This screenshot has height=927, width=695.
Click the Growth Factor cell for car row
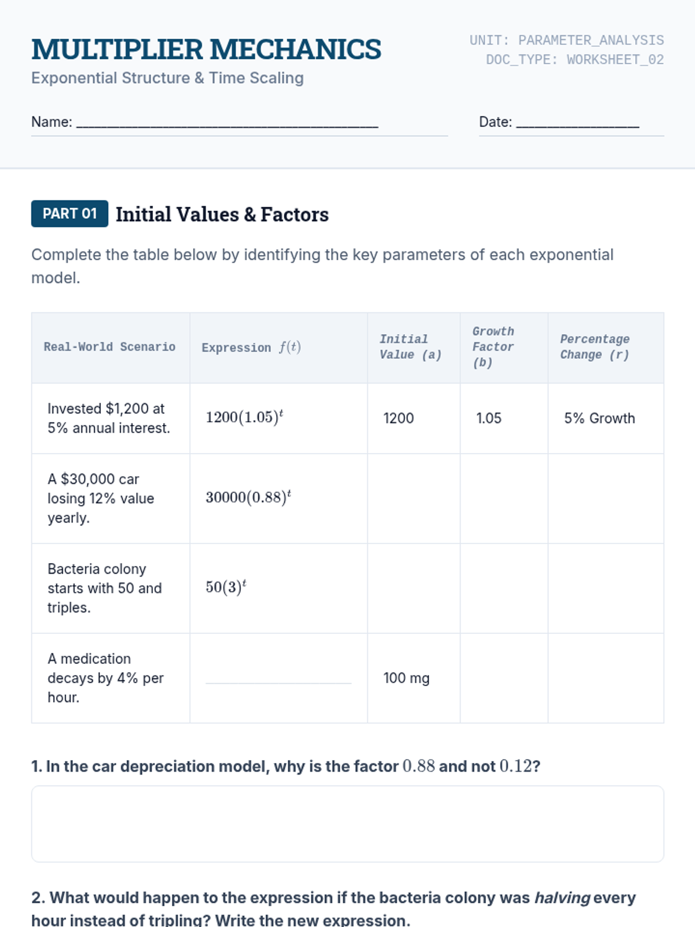pos(504,498)
